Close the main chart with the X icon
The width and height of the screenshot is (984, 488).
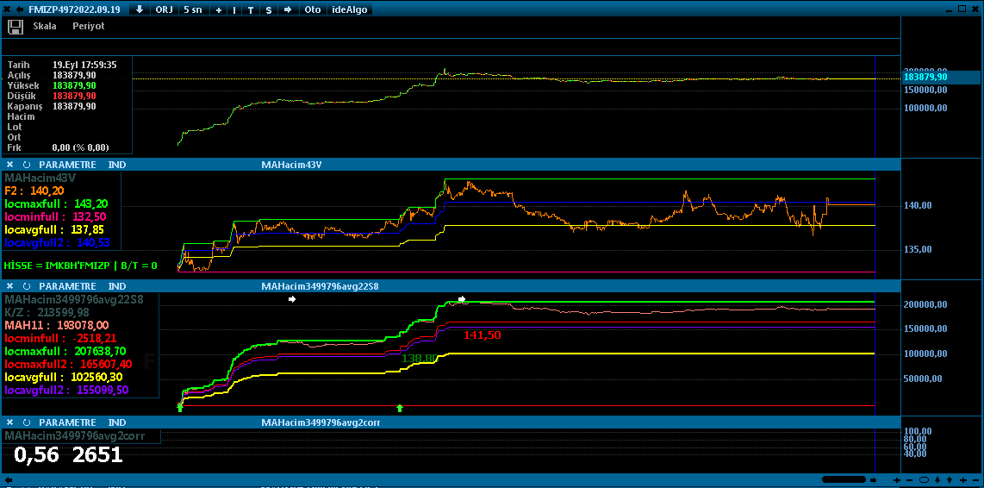point(7,9)
